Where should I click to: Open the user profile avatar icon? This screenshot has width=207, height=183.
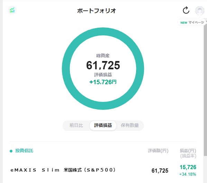click(x=200, y=10)
